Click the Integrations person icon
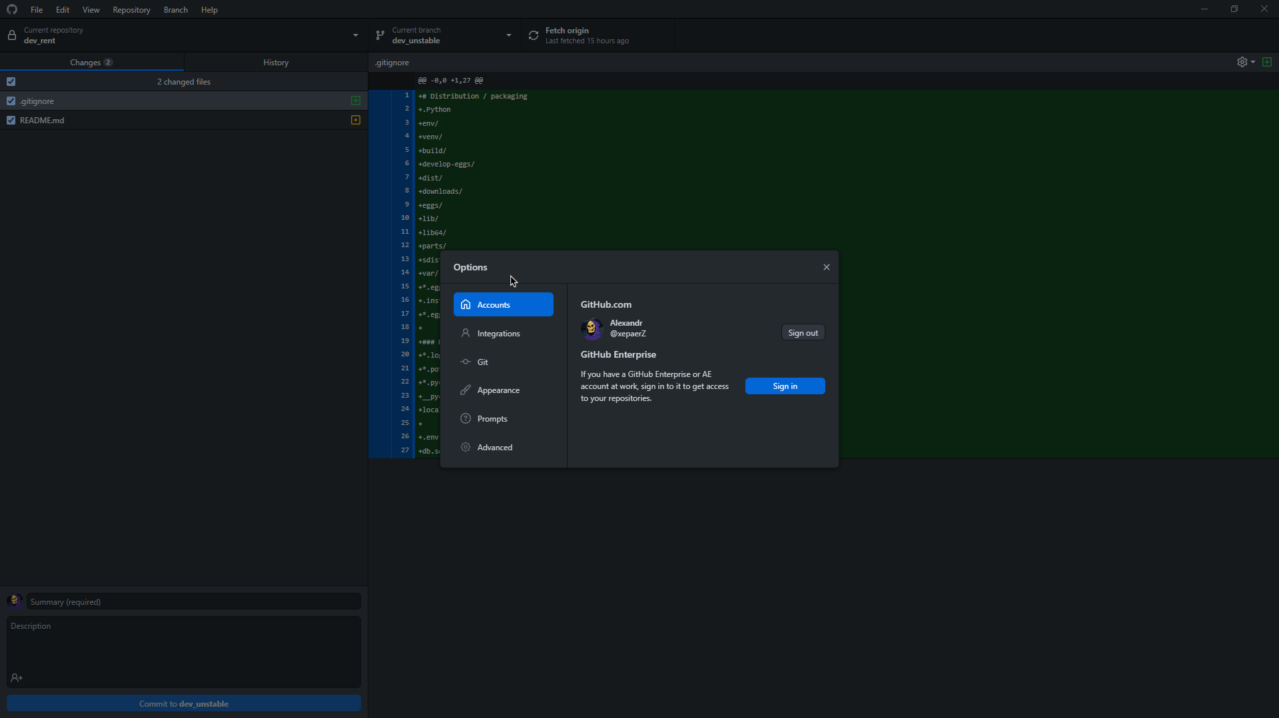This screenshot has height=718, width=1279. 466,333
